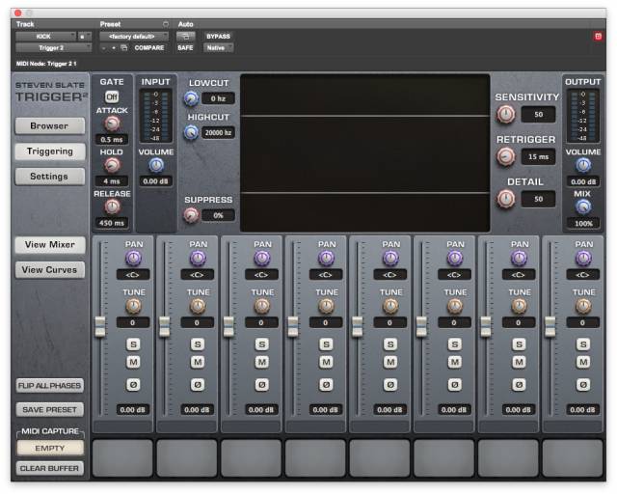617x495 pixels.
Task: Click the Input Volume knob
Action: click(x=156, y=165)
